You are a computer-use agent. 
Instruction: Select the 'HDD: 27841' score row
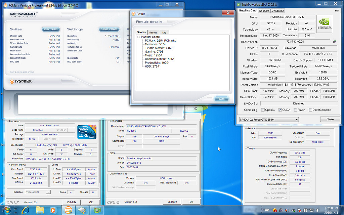153,66
